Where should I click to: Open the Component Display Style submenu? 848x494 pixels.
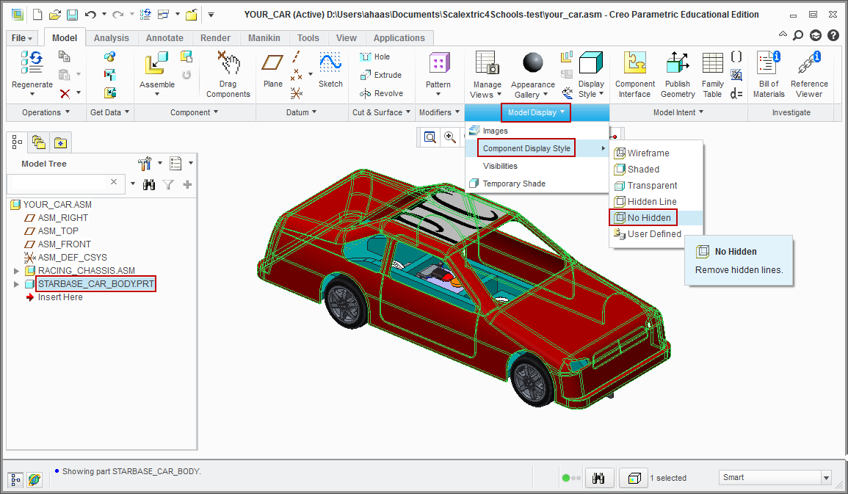(x=537, y=148)
